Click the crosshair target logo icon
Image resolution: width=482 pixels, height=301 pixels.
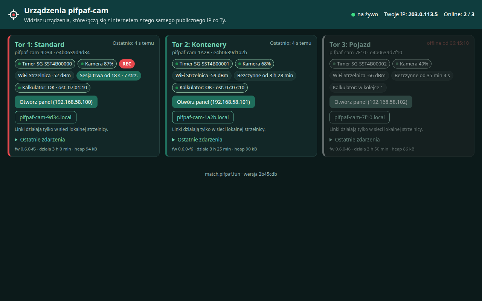[14, 15]
